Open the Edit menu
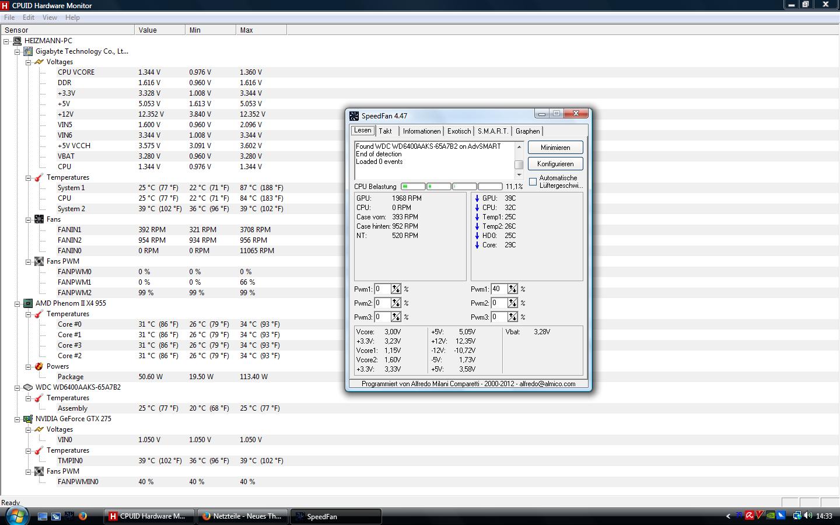 pyautogui.click(x=29, y=17)
